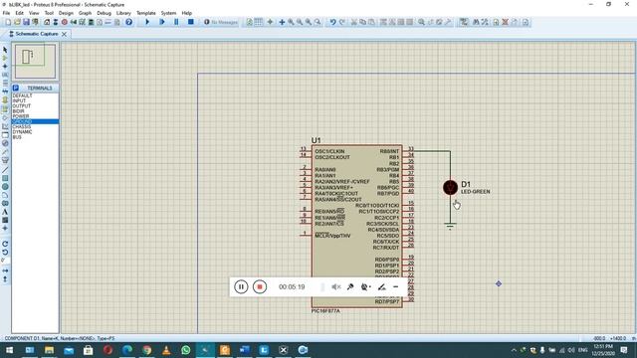Select POWER terminal in list
The height and width of the screenshot is (358, 637).
point(20,116)
